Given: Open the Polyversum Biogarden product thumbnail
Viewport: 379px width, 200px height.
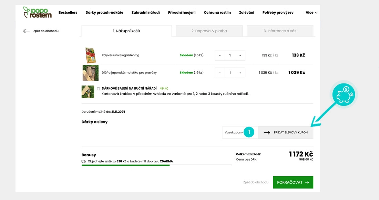Looking at the screenshot, I should (90, 55).
